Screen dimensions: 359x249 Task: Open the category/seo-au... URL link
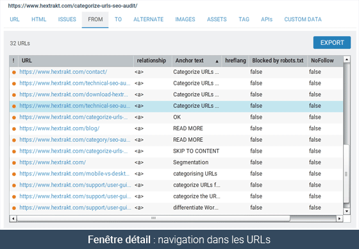click(x=75, y=140)
